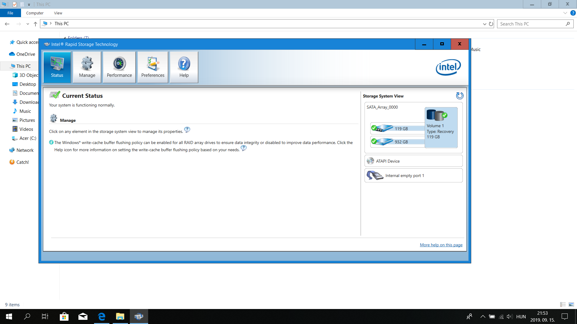Image resolution: width=577 pixels, height=324 pixels.
Task: Click the Intel logo
Action: (x=448, y=67)
